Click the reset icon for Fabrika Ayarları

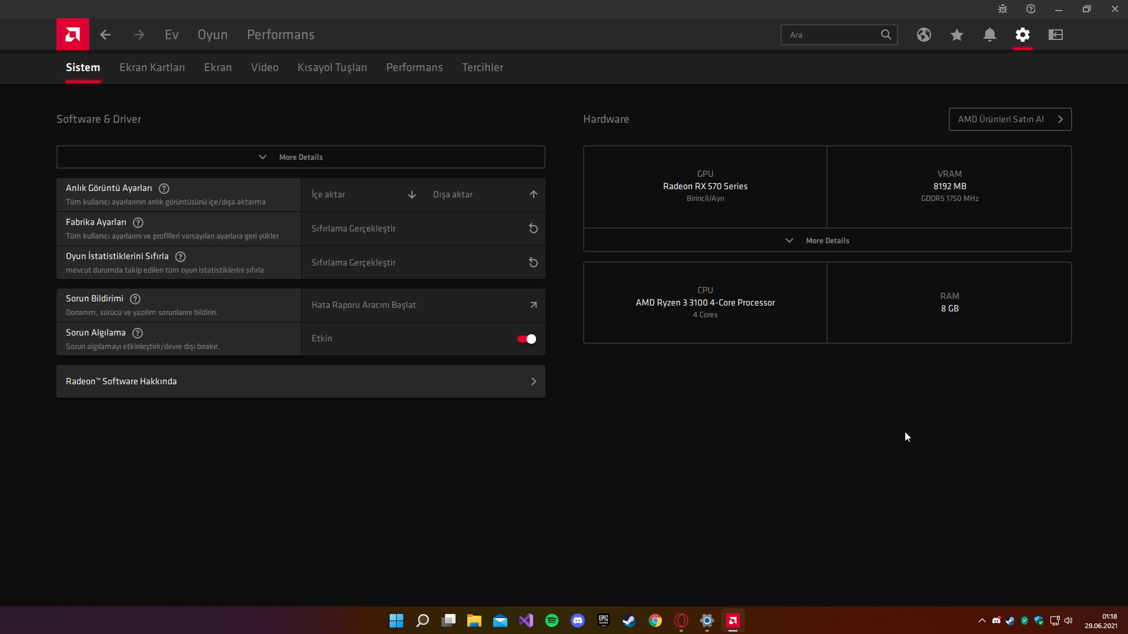(533, 229)
